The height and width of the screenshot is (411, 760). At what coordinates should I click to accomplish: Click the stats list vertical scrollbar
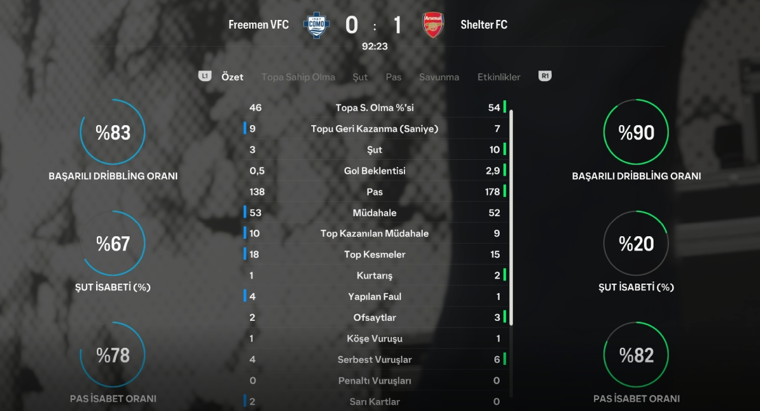[511, 217]
